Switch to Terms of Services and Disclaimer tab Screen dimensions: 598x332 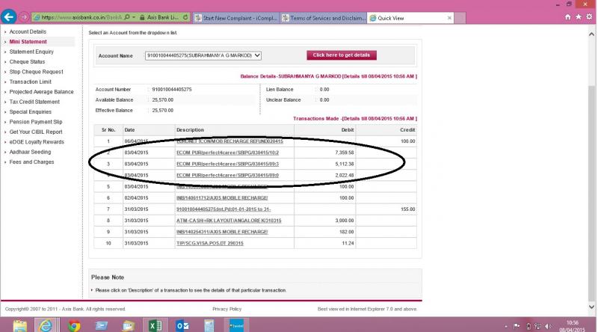pos(324,18)
